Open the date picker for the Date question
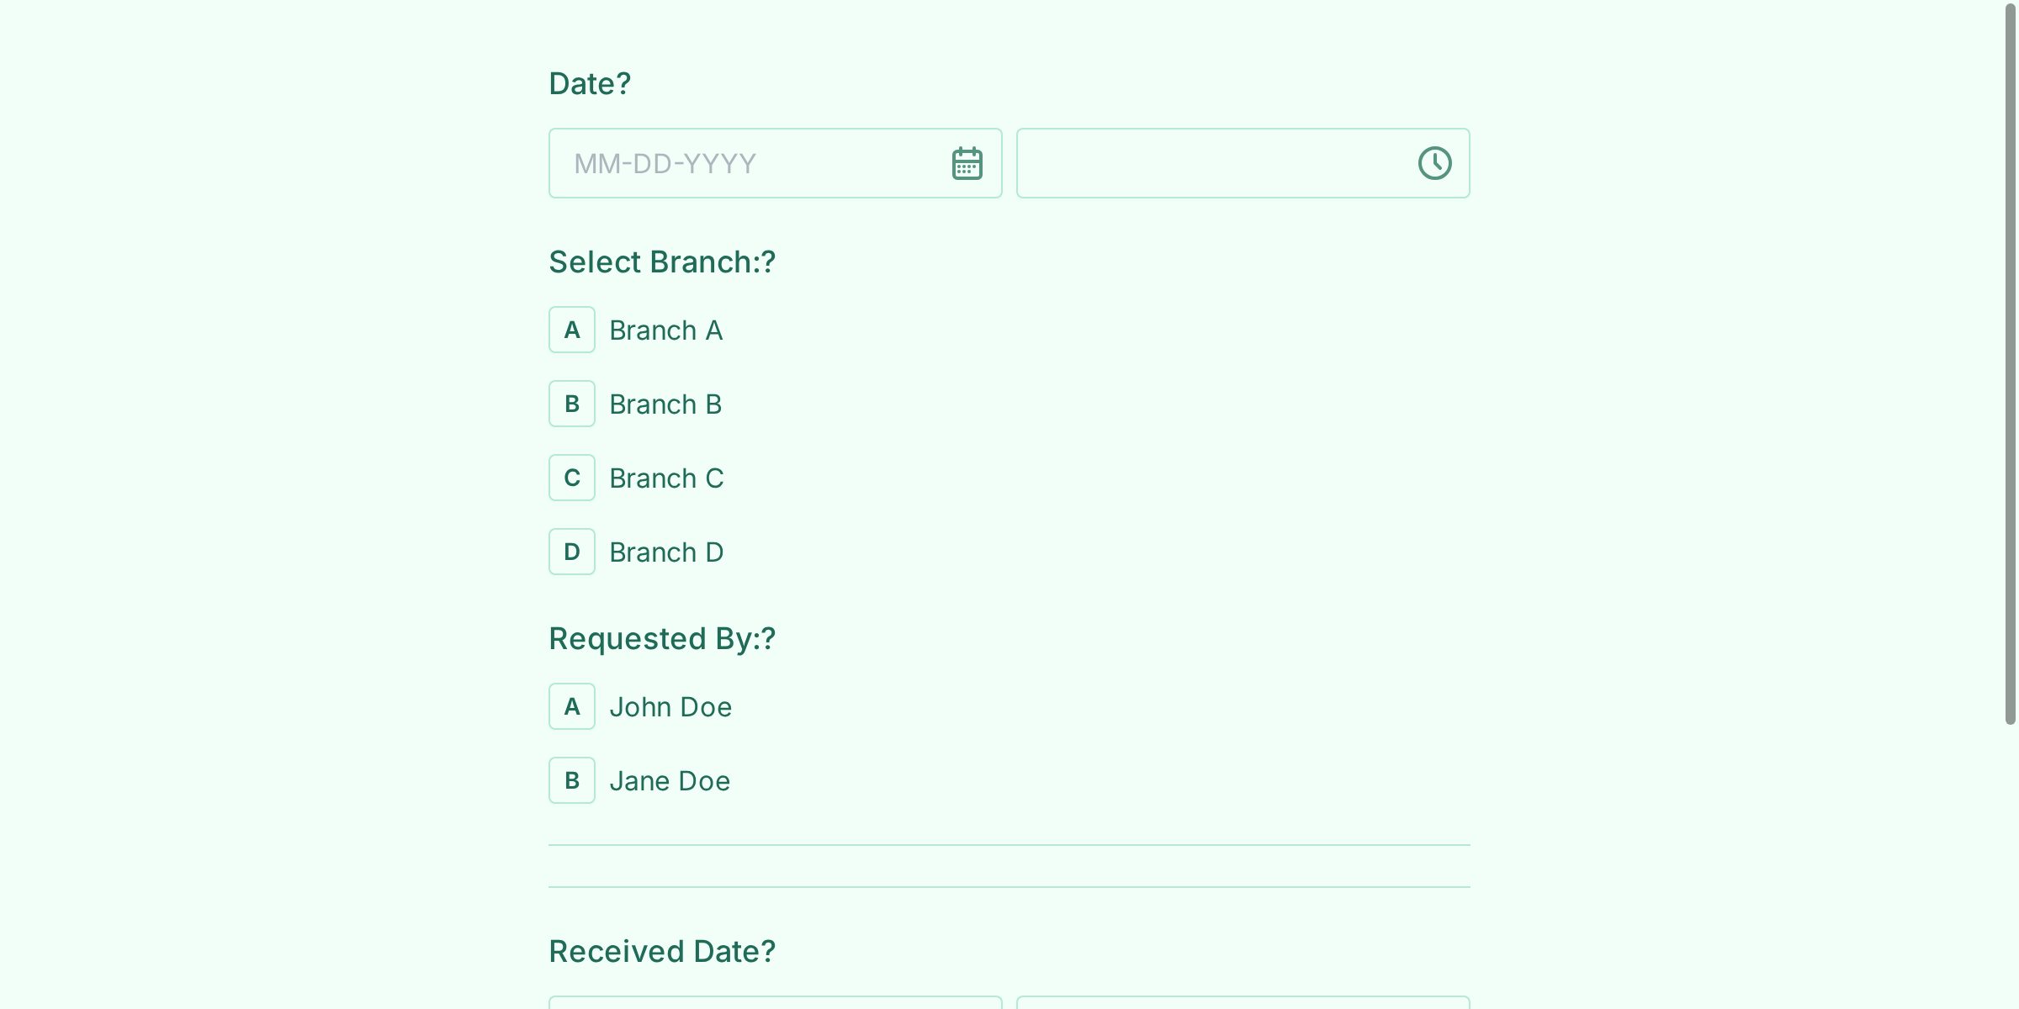2019x1009 pixels. point(966,163)
